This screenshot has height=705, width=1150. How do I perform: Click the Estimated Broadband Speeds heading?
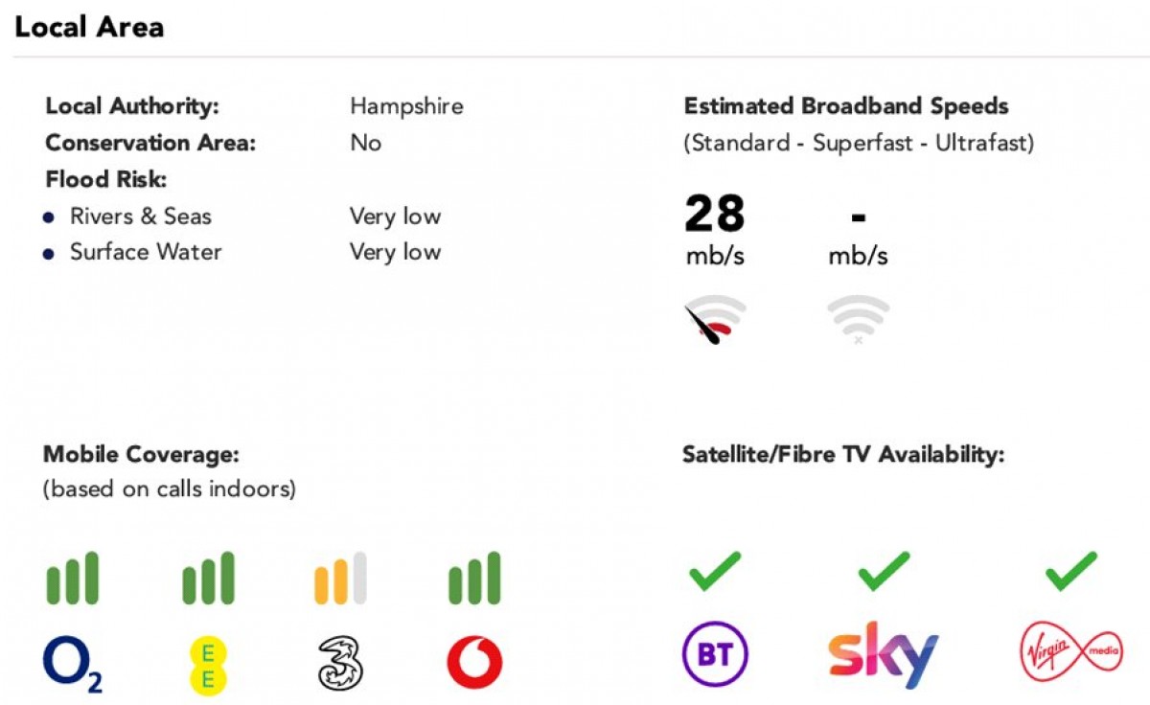point(846,106)
